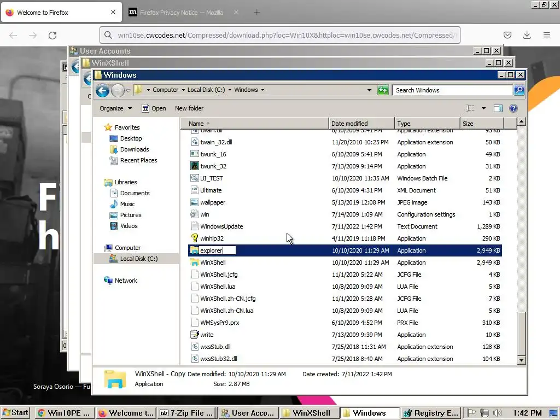Viewport: 560px width, 420px height.
Task: Switch to 7-Zip File Manager taskbar button
Action: pyautogui.click(x=186, y=413)
